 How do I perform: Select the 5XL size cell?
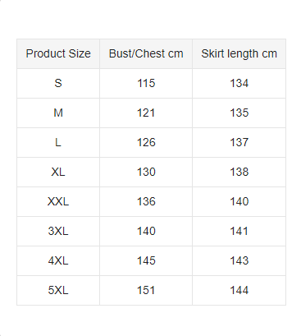point(58,290)
